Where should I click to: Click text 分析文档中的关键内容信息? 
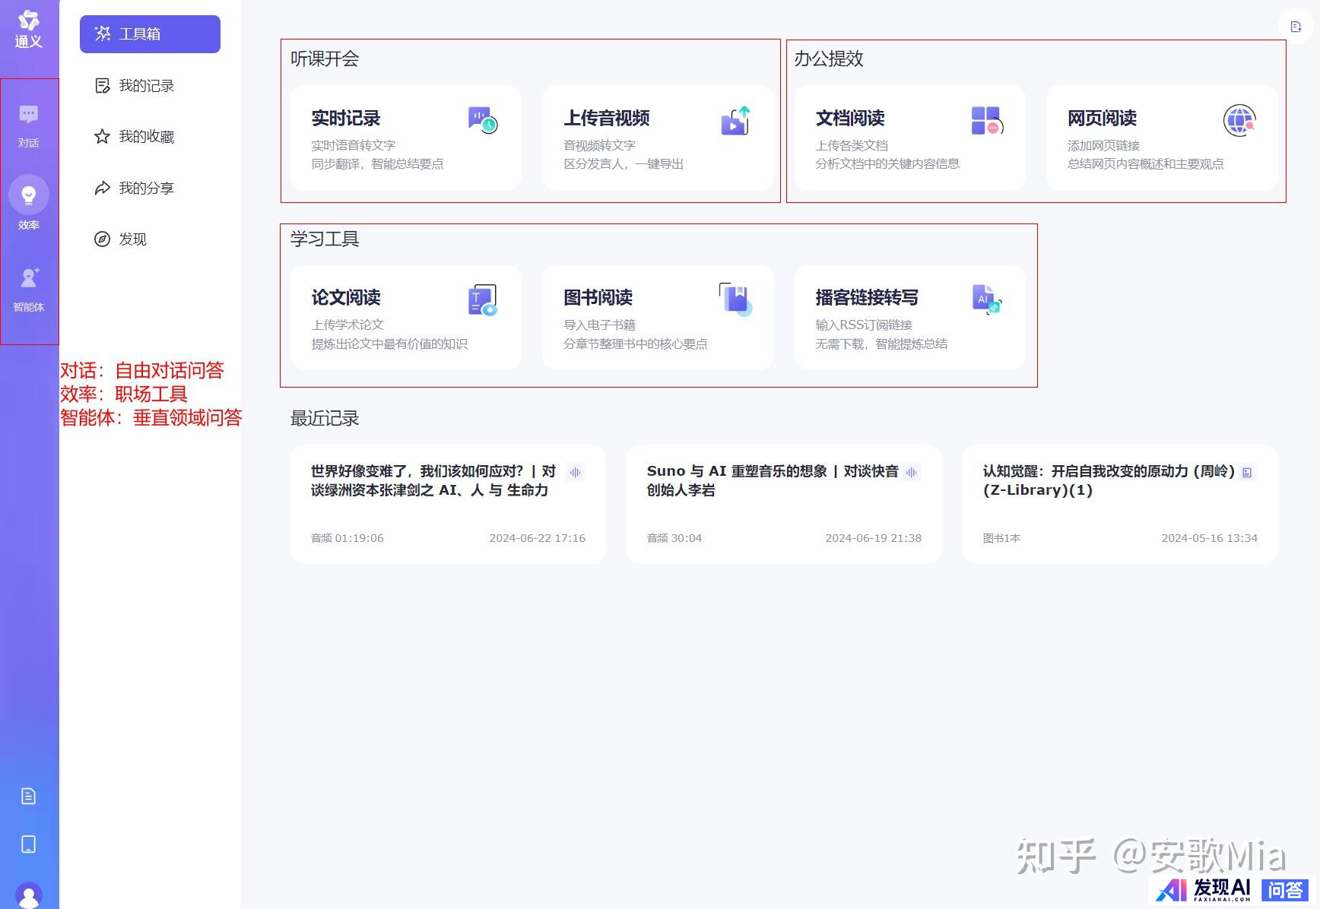pos(887,164)
